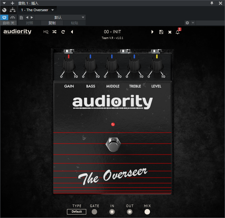The height and width of the screenshot is (218, 225).
Task: Click the automation curve icon beside power
Action: click(13, 18)
